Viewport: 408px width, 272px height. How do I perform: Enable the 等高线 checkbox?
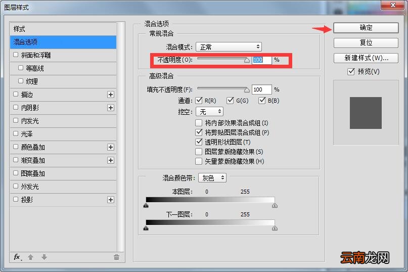click(x=21, y=68)
